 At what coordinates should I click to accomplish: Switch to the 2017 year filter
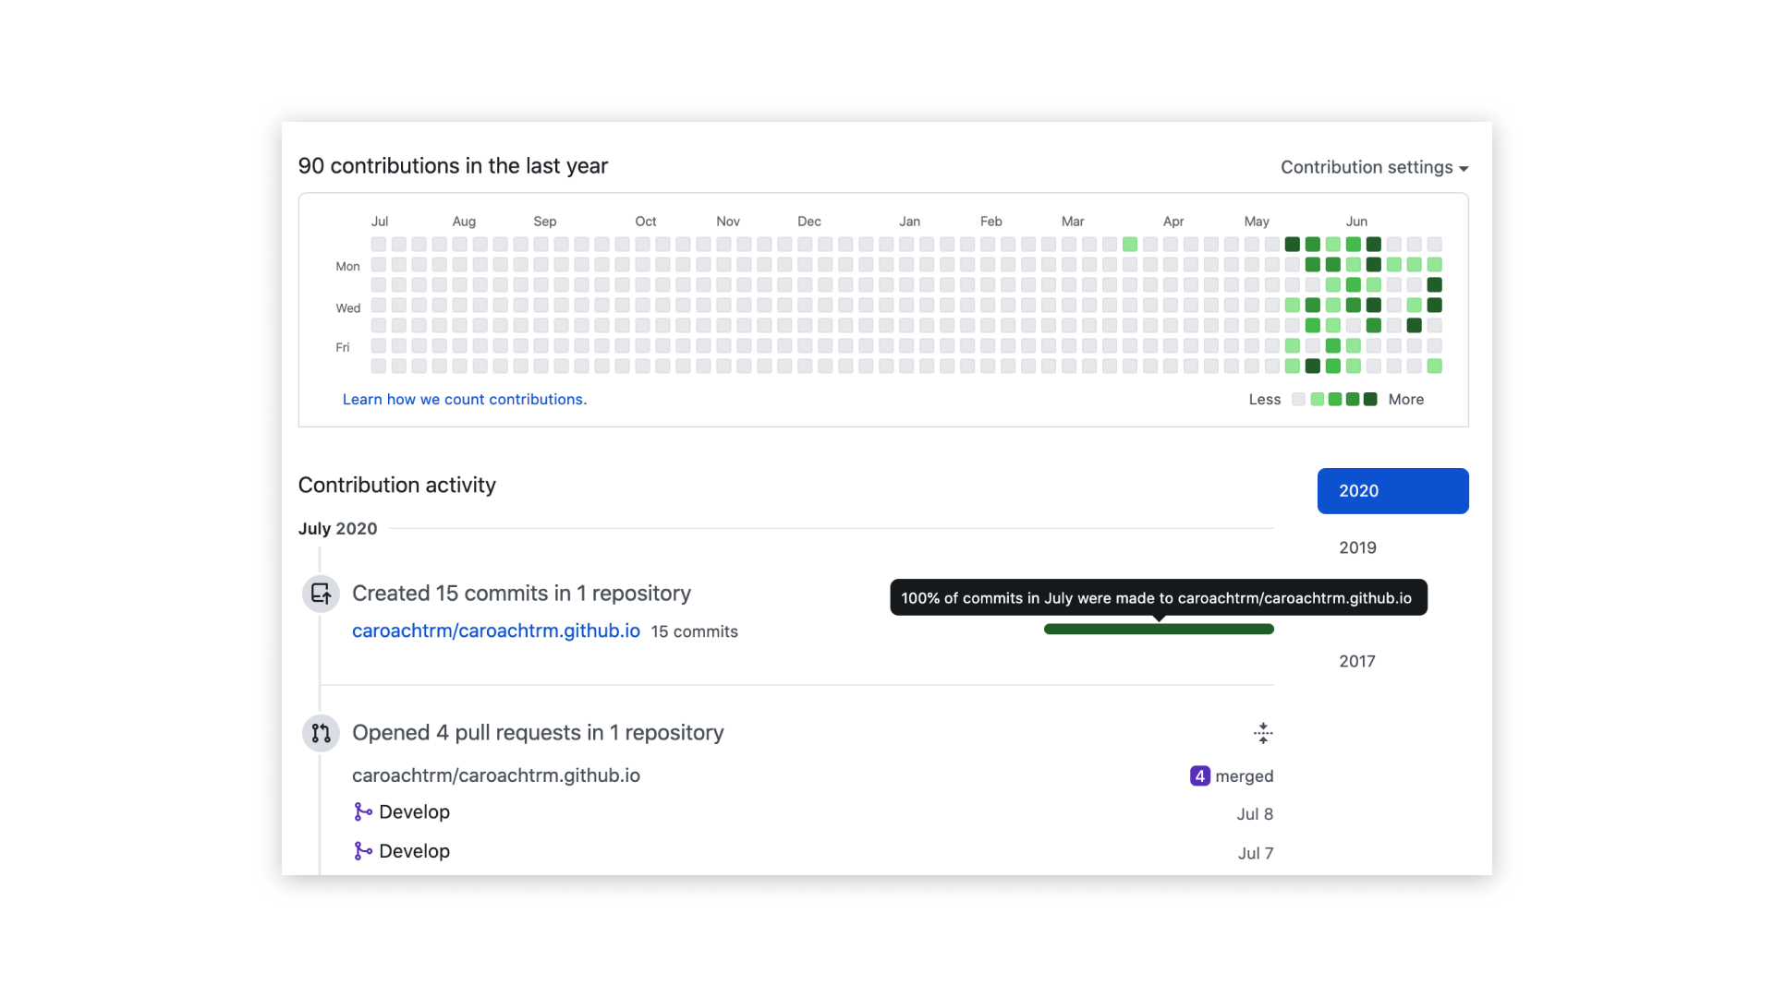point(1357,661)
